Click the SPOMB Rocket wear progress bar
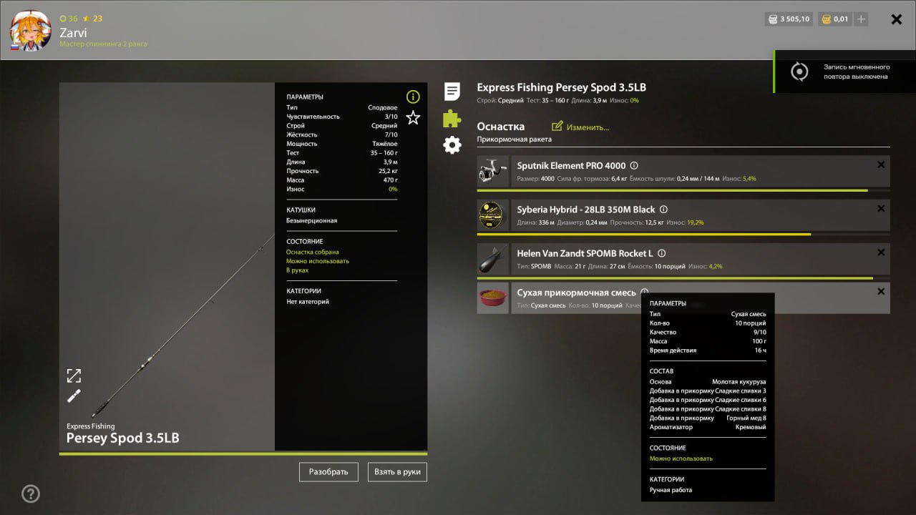Viewport: 916px width, 515px height. (x=683, y=278)
